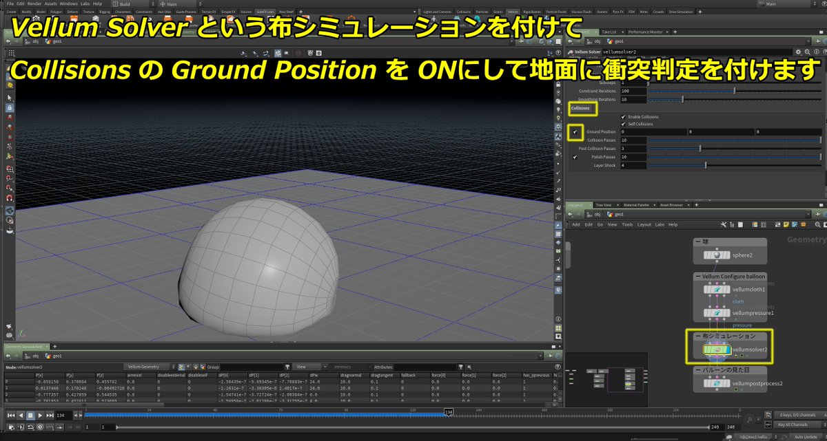
Task: Toggle the Polish Passes checkbox
Action: (x=575, y=157)
